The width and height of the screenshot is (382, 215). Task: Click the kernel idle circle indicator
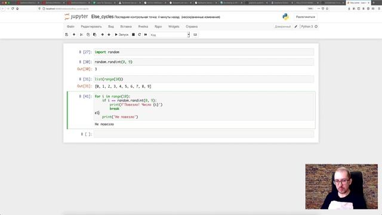(316, 26)
